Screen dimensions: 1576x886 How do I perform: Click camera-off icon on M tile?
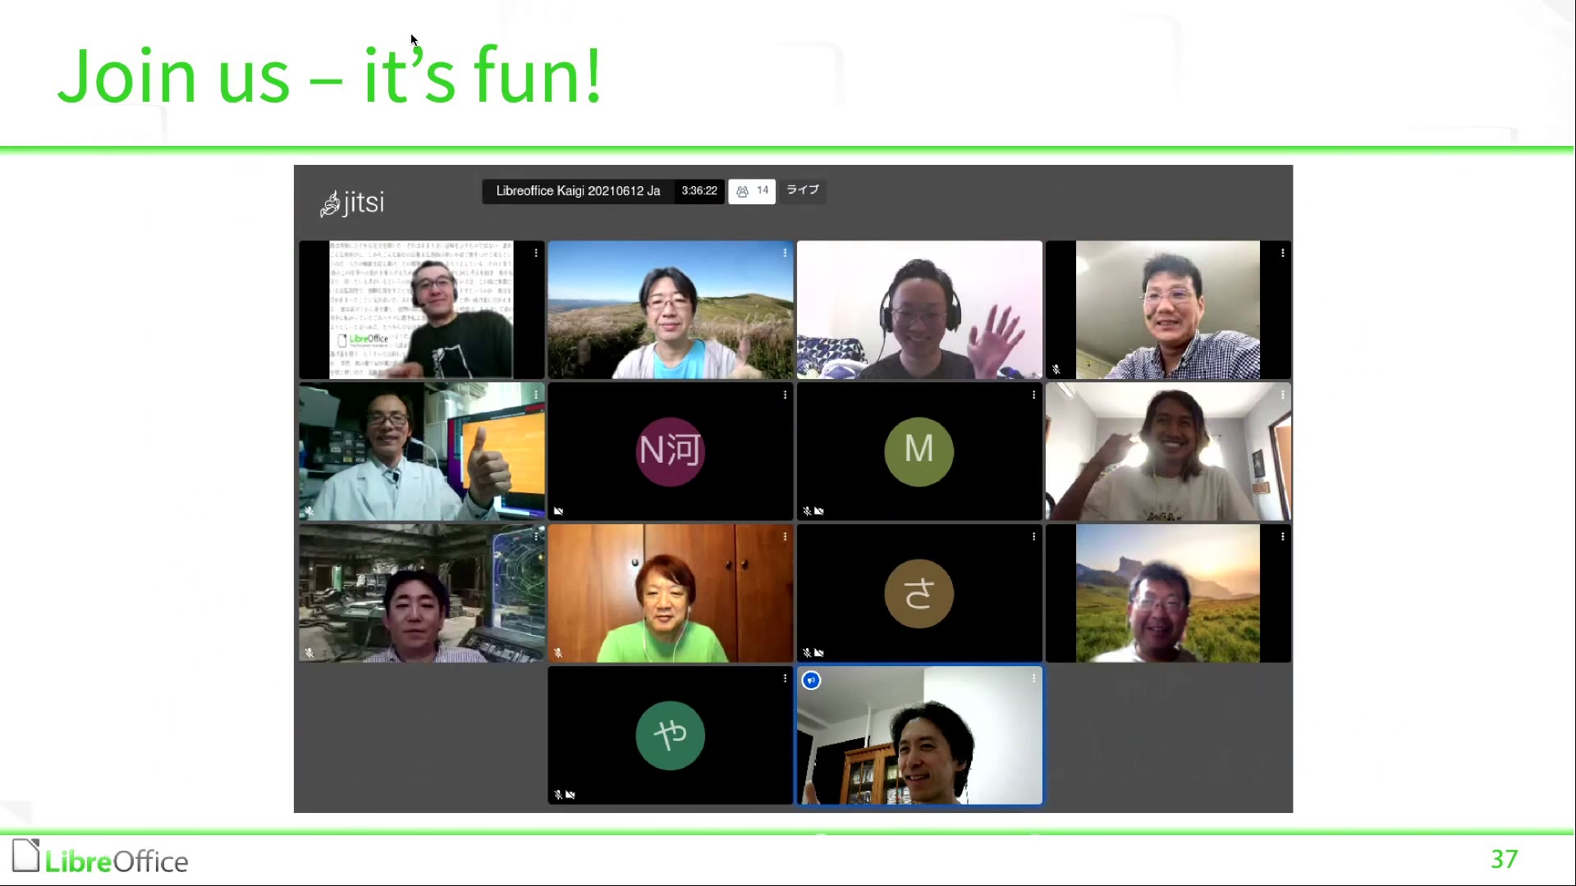[819, 511]
